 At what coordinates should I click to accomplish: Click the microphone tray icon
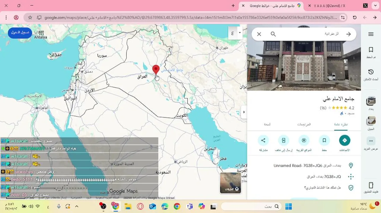coord(59,206)
